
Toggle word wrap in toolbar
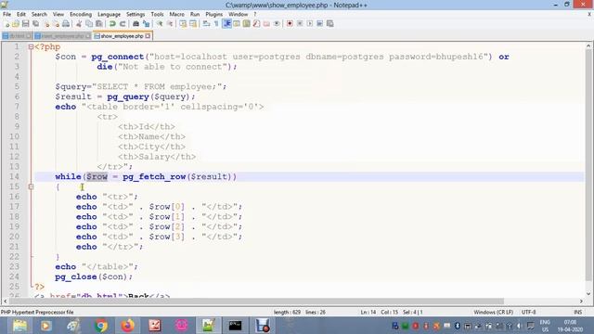206,24
